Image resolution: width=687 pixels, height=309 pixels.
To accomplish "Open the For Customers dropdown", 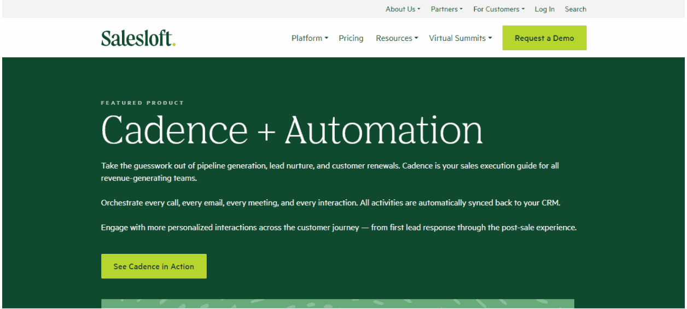I will (499, 9).
